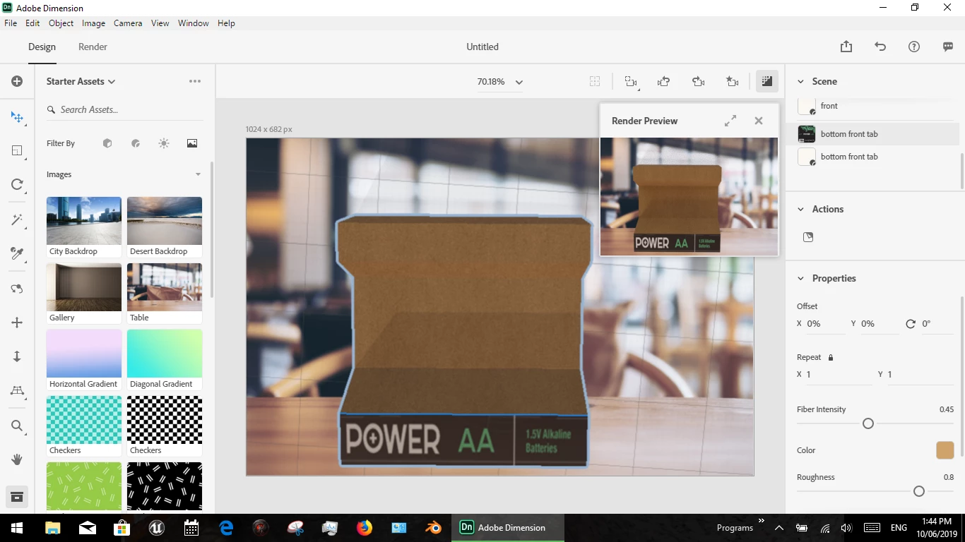
Task: Select the Desert Backdrop thumbnail
Action: click(165, 221)
